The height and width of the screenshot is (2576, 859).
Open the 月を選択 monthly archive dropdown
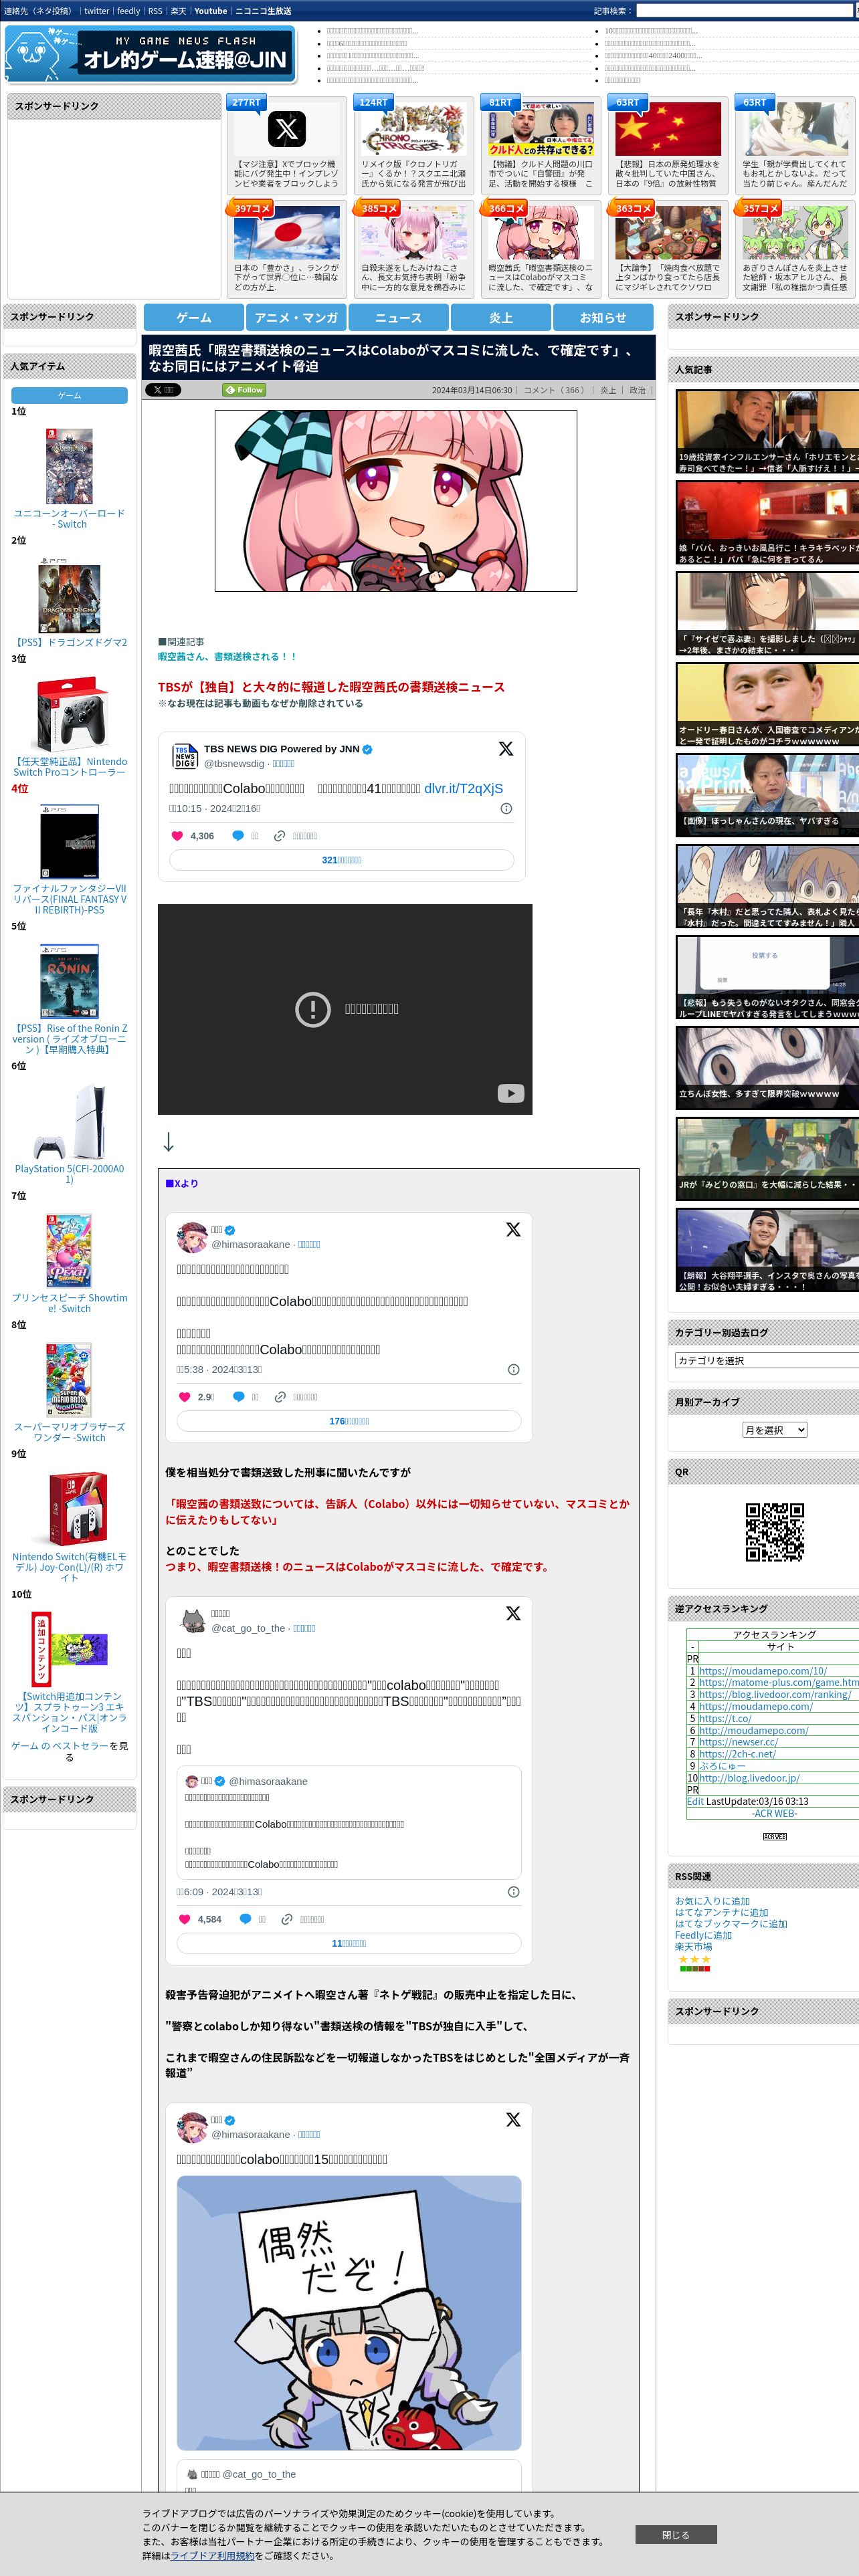click(x=774, y=1430)
